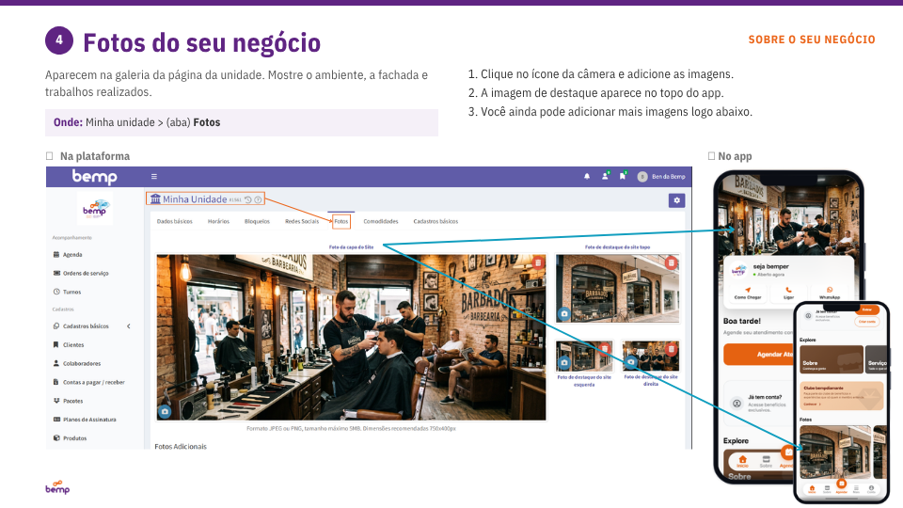Open Turnos in the sidebar
This screenshot has width=903, height=508.
(72, 292)
